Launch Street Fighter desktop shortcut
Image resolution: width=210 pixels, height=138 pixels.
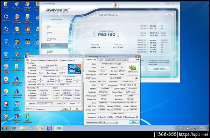(x=17, y=44)
